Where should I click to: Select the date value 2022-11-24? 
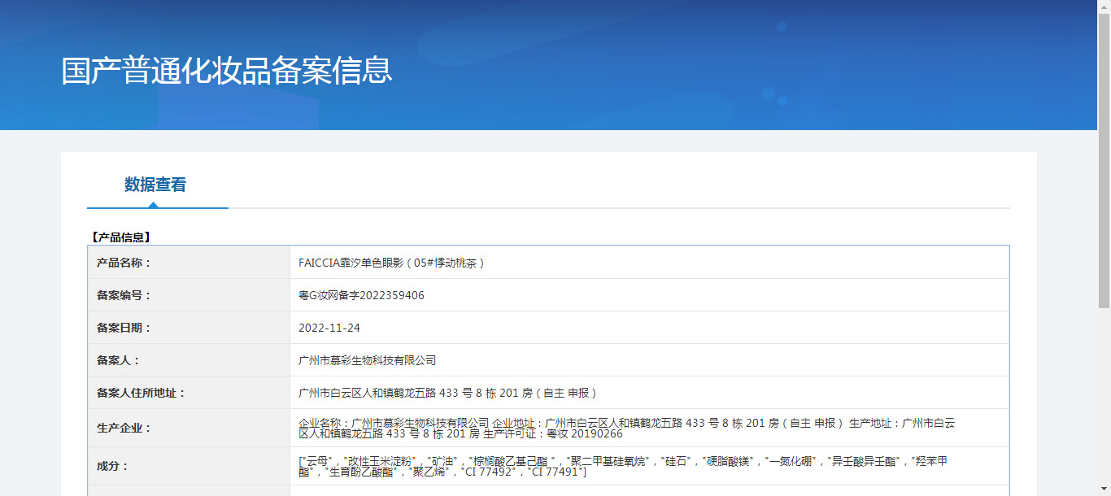coord(329,328)
